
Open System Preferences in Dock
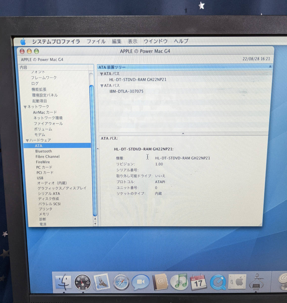coord(237,282)
